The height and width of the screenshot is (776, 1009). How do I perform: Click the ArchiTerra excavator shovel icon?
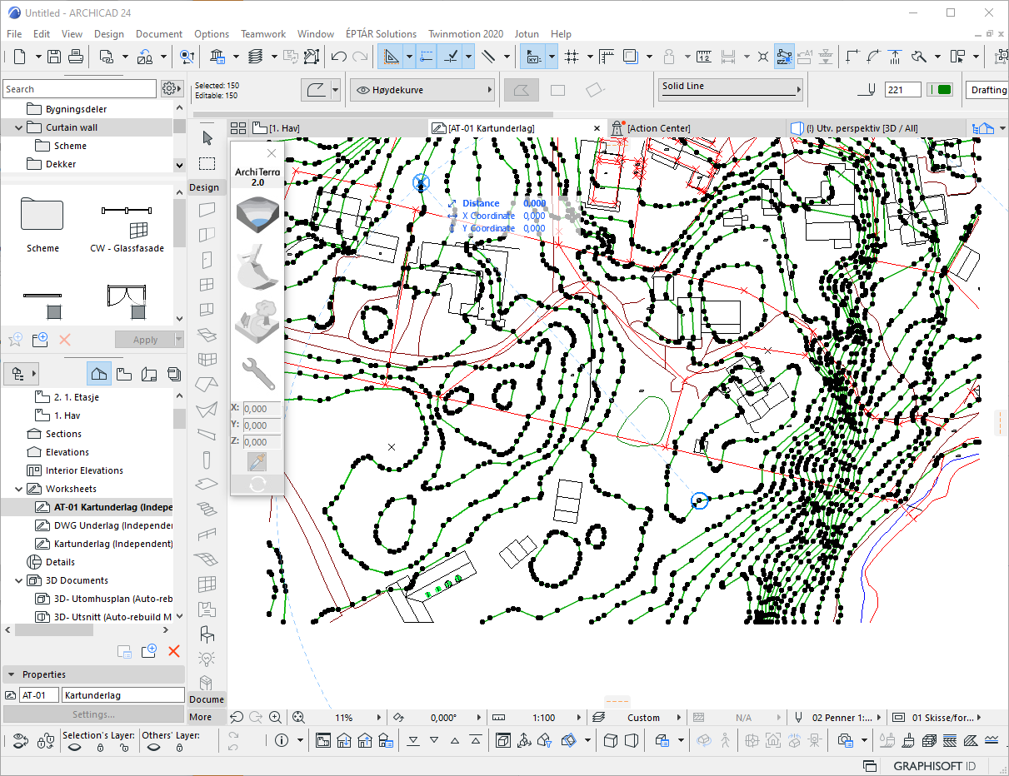pos(257,267)
